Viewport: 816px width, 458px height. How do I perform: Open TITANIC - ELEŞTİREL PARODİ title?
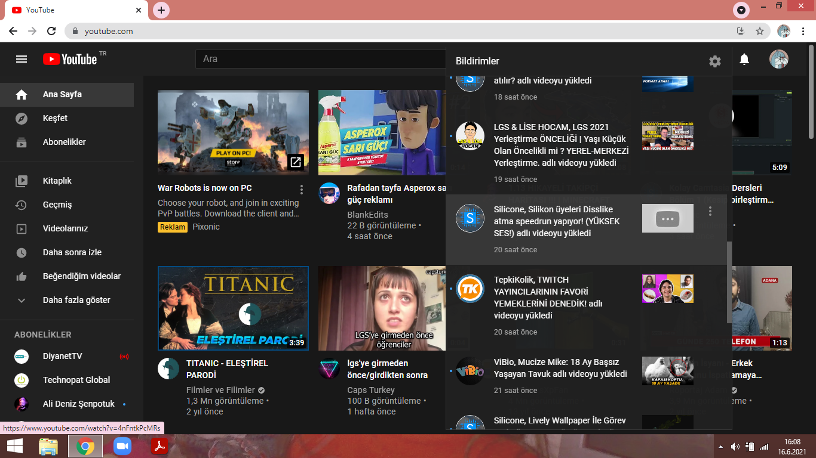227,369
